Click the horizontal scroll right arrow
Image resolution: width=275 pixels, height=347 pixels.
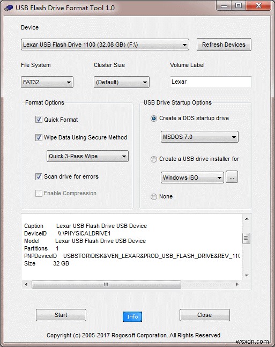(x=237, y=284)
